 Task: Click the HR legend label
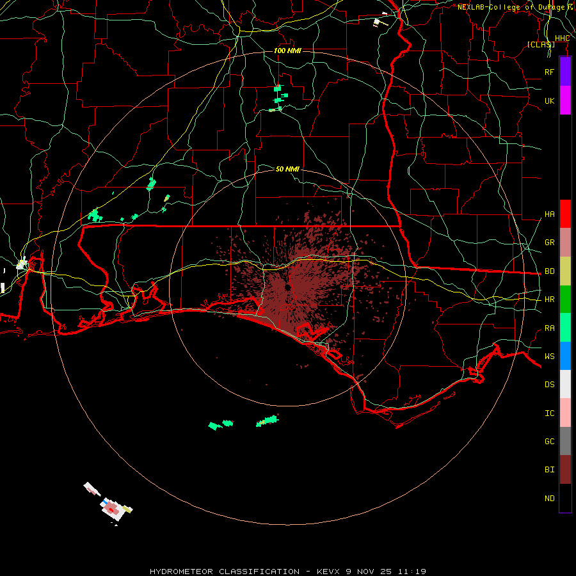(x=549, y=300)
